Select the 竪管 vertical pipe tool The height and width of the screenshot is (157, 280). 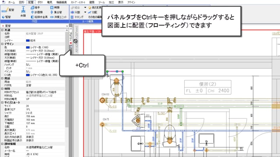[7, 17]
